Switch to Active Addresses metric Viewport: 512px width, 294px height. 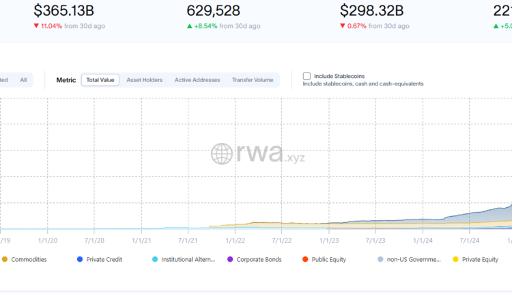[197, 80]
